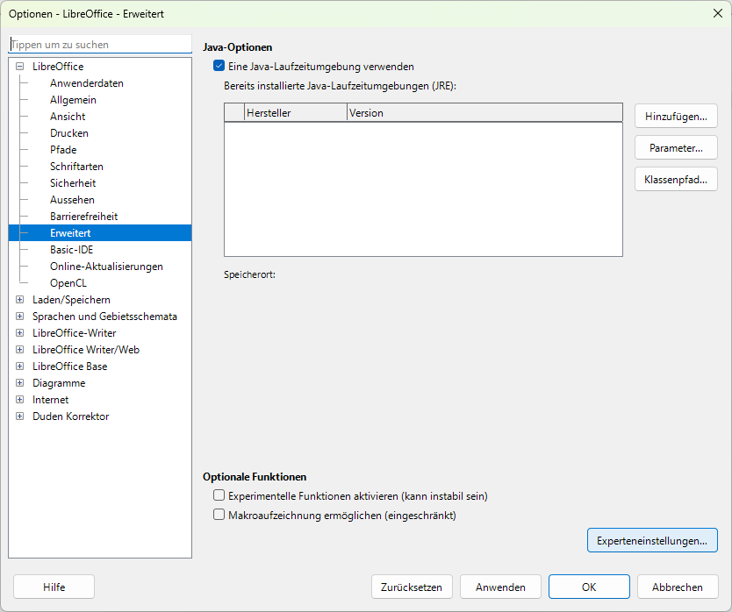732x612 pixels.
Task: Sort JRE list by Hersteller column
Action: pyautogui.click(x=295, y=113)
